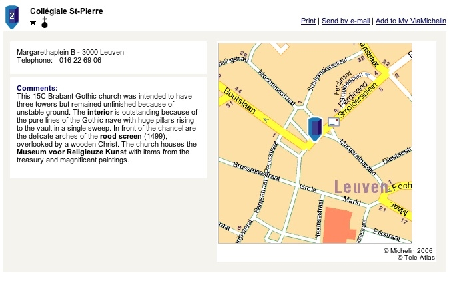The image size is (451, 297).
Task: Click the small note icon beside marker
Action: (333, 121)
